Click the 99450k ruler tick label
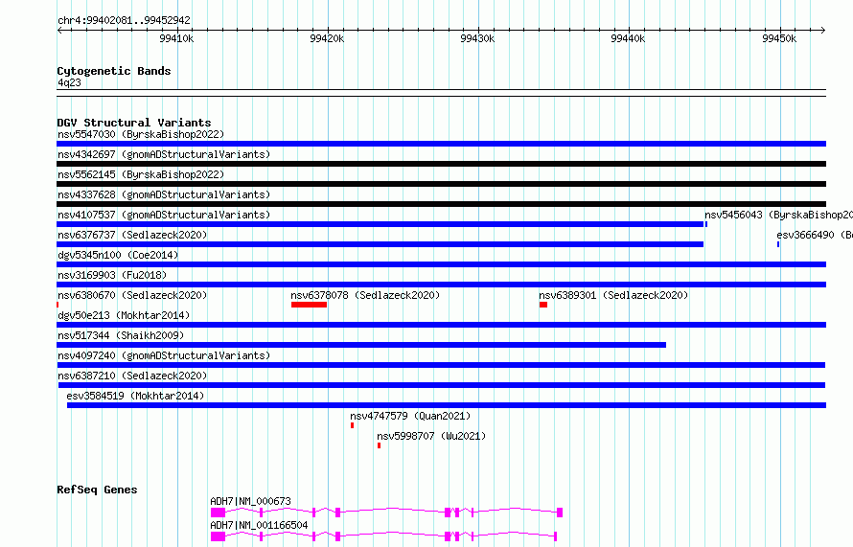The image size is (853, 547). point(779,38)
